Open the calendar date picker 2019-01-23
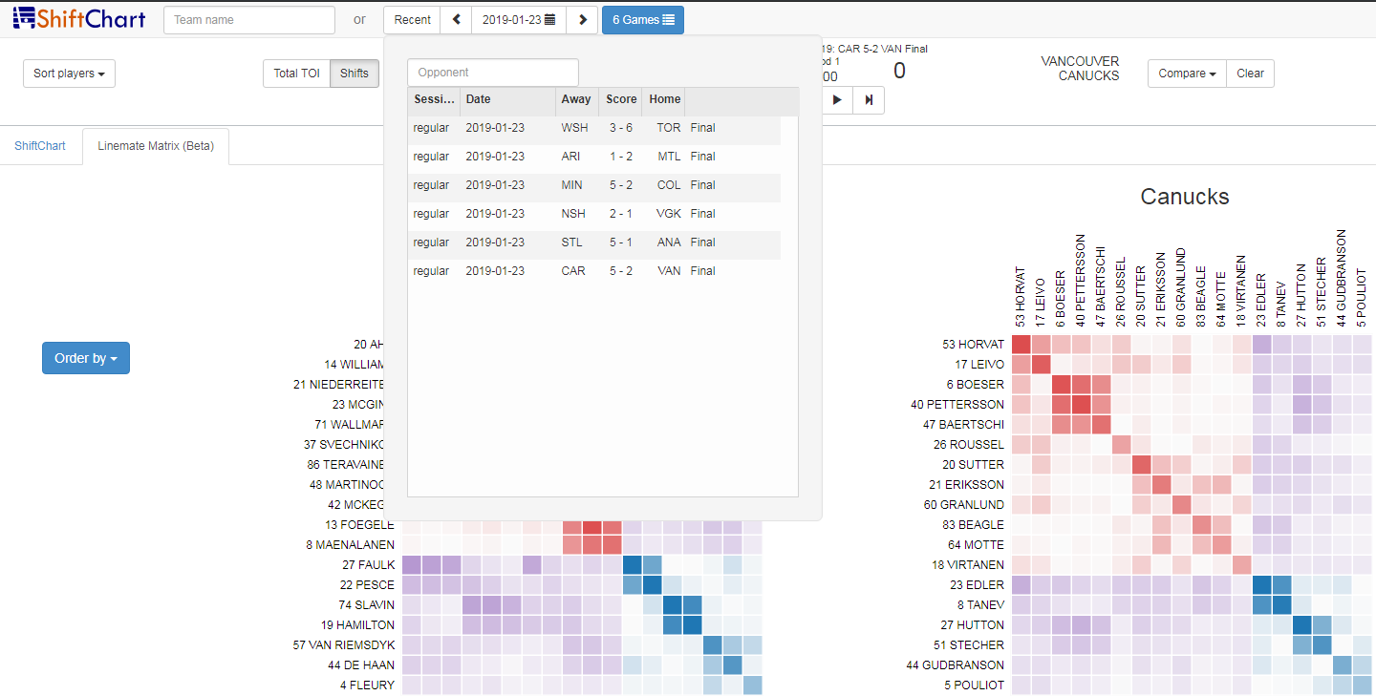 point(519,20)
